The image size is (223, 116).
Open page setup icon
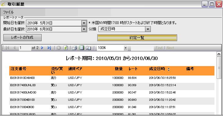coord(89,48)
